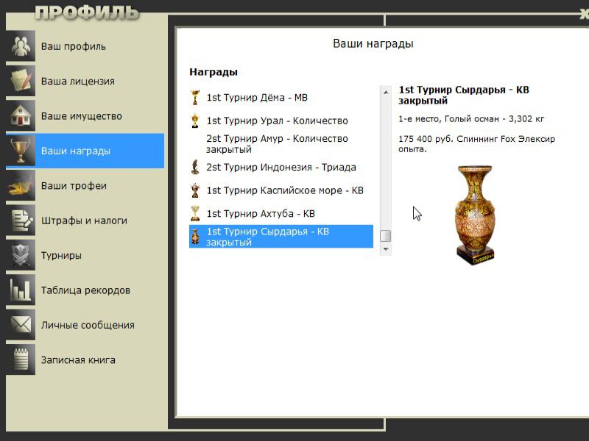Image resolution: width=589 pixels, height=441 pixels.
Task: Click awards list scroll up arrow
Action: coord(385,93)
